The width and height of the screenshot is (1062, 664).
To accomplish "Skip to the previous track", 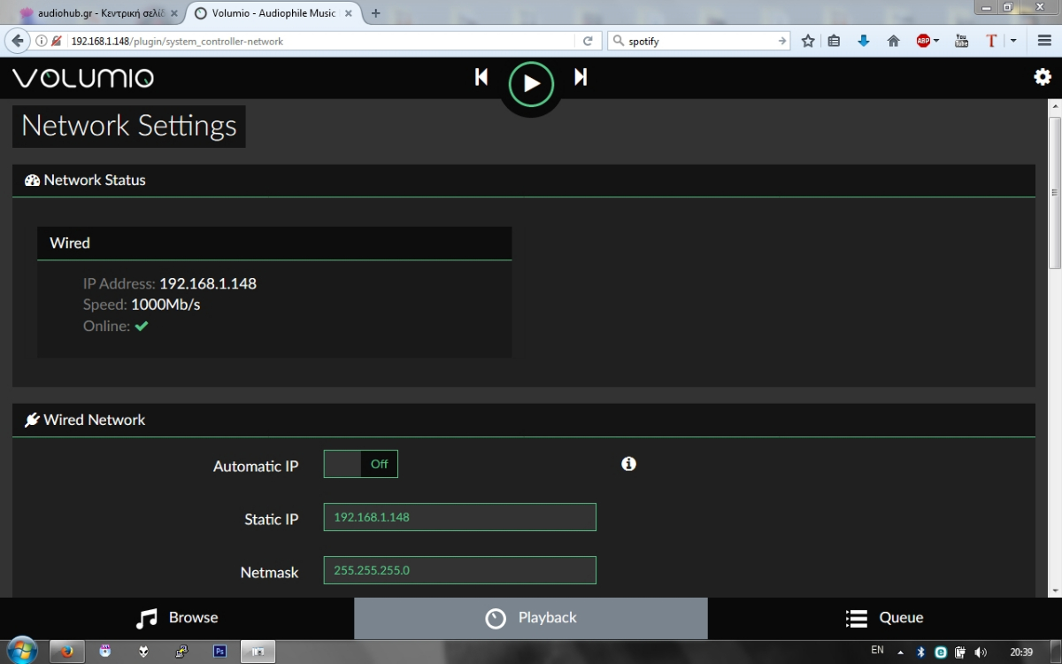I will [x=481, y=78].
